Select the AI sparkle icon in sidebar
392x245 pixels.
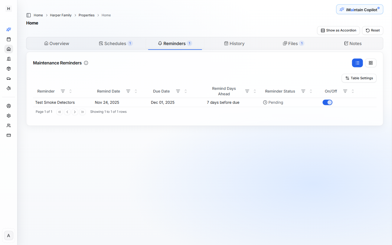tap(8, 29)
